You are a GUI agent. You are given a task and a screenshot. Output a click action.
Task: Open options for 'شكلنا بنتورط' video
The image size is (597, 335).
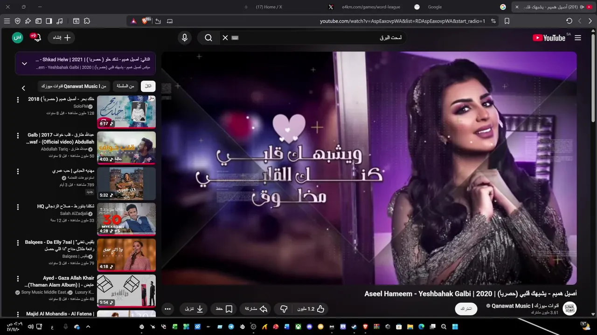point(18,207)
